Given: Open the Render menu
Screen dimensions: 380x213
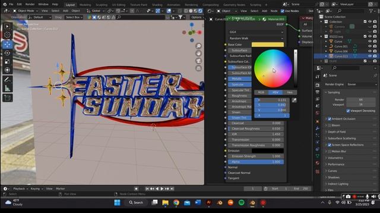Looking at the screenshot, I should tap(30, 4).
